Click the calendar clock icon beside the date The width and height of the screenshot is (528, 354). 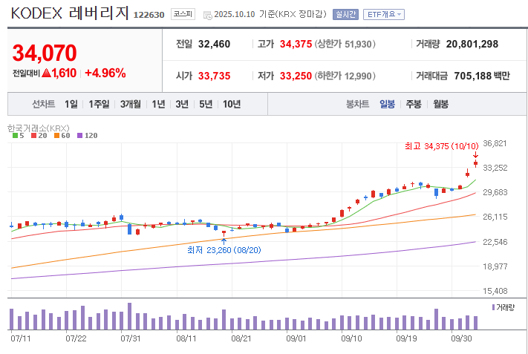click(208, 15)
